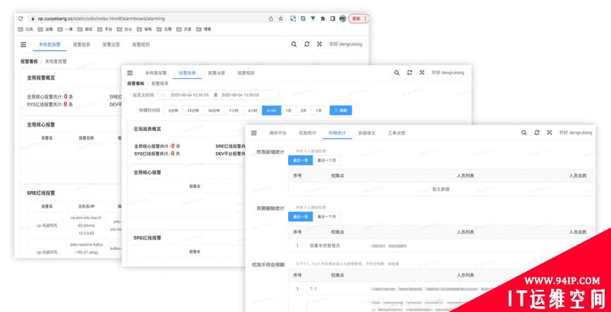Open the 公共 bookmark folder

[25, 29]
